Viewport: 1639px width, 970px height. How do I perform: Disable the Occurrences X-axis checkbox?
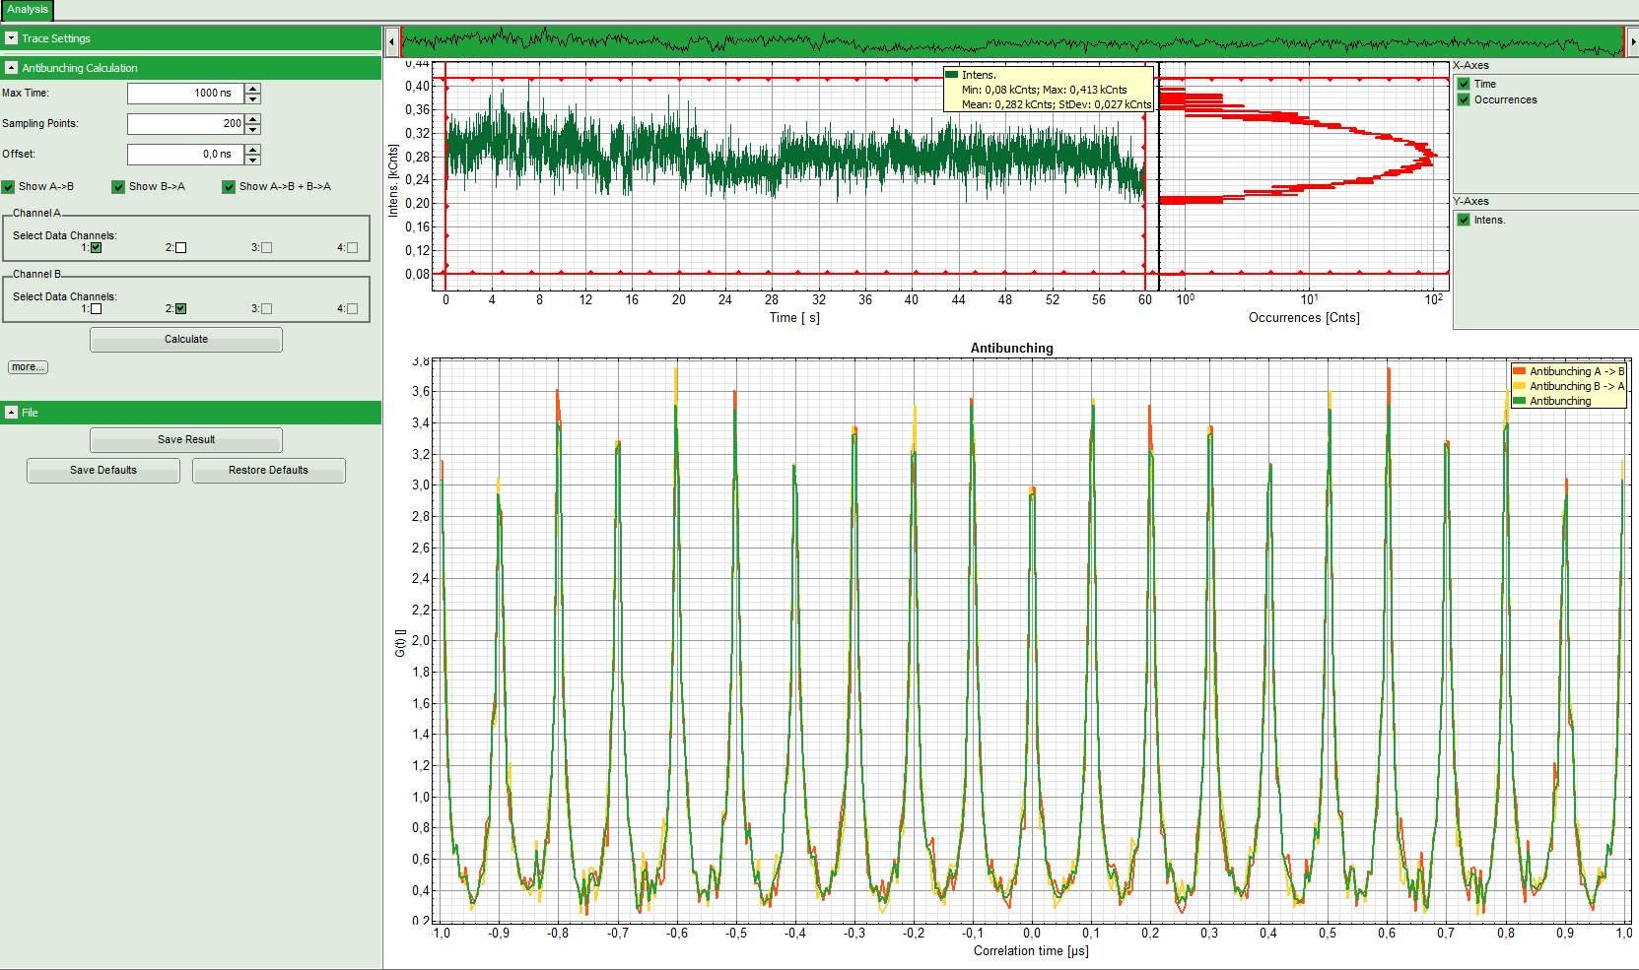coord(1464,99)
